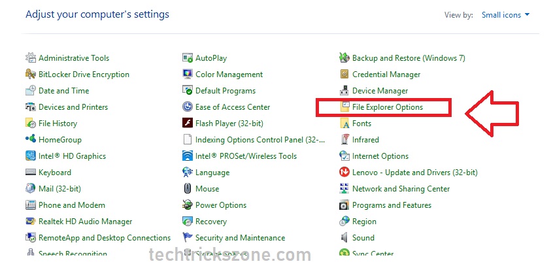551x266 pixels.
Task: Open Date and Time settings
Action: pos(63,91)
